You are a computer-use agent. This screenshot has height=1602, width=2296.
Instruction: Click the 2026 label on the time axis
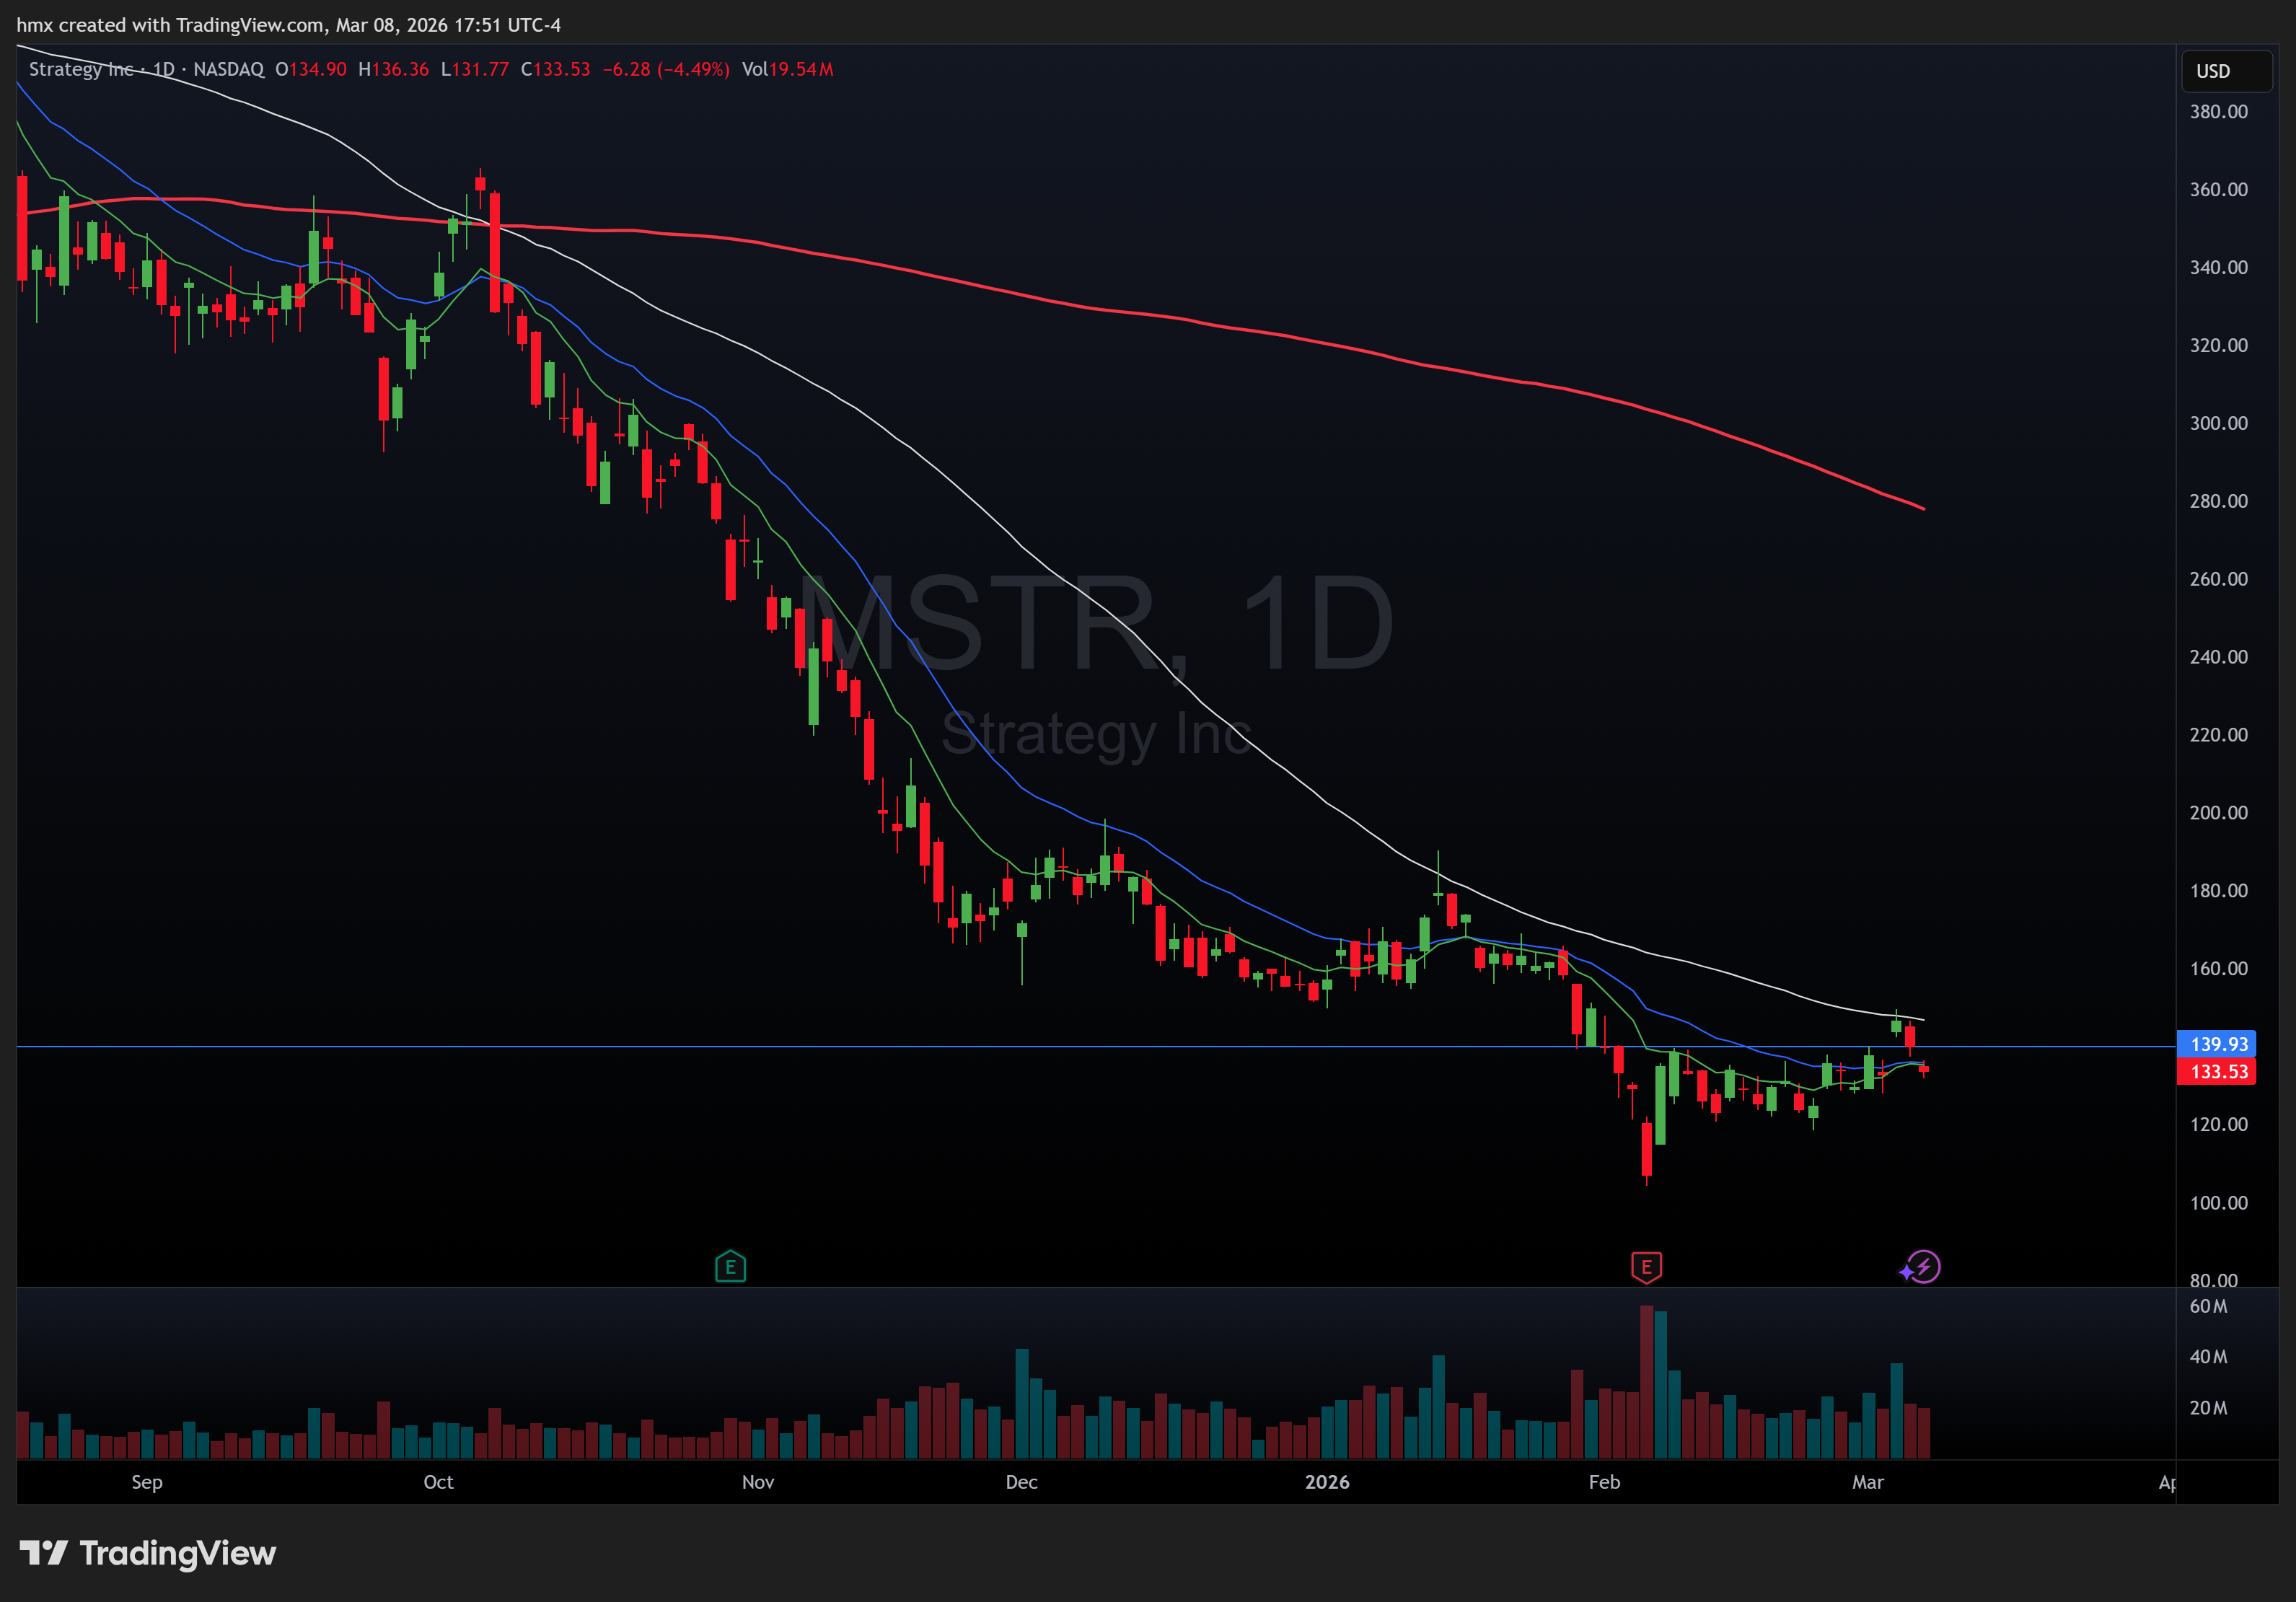tap(1326, 1482)
